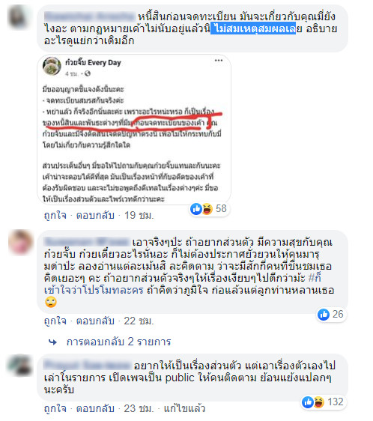
Task: Click ถูกใจ under the 22 ชม. comment
Action: click(55, 321)
